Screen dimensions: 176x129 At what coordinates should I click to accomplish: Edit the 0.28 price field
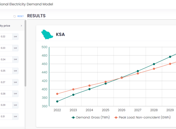pos(6,94)
